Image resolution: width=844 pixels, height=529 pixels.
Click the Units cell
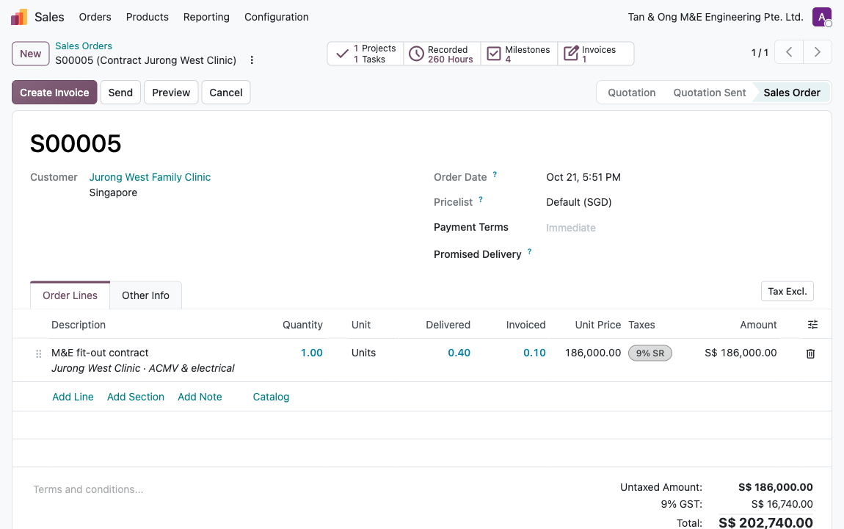click(363, 353)
